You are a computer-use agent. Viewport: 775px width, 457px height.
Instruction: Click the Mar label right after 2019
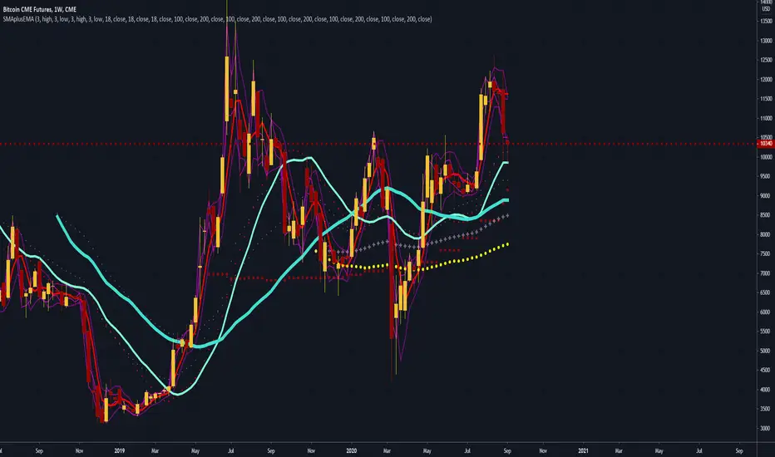(x=155, y=451)
